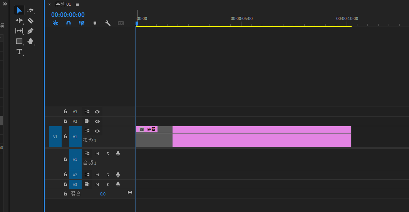Select the Ripple Edit tool
The image size is (409, 212).
[x=19, y=20]
